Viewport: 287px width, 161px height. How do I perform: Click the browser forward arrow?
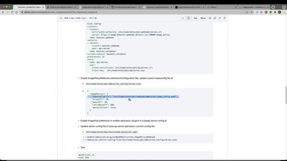pyautogui.click(x=8, y=12)
